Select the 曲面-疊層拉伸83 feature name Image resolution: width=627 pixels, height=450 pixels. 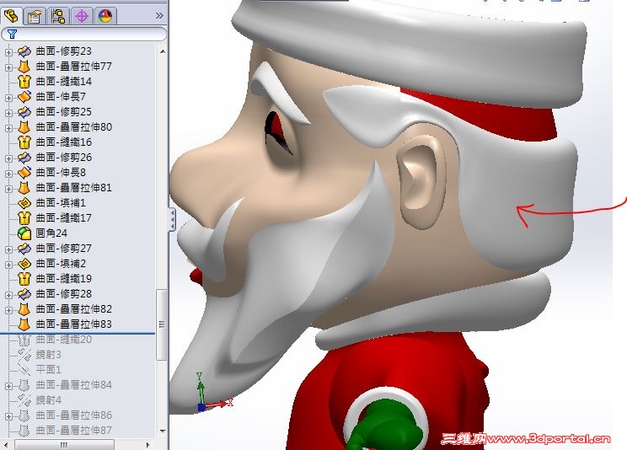(74, 324)
